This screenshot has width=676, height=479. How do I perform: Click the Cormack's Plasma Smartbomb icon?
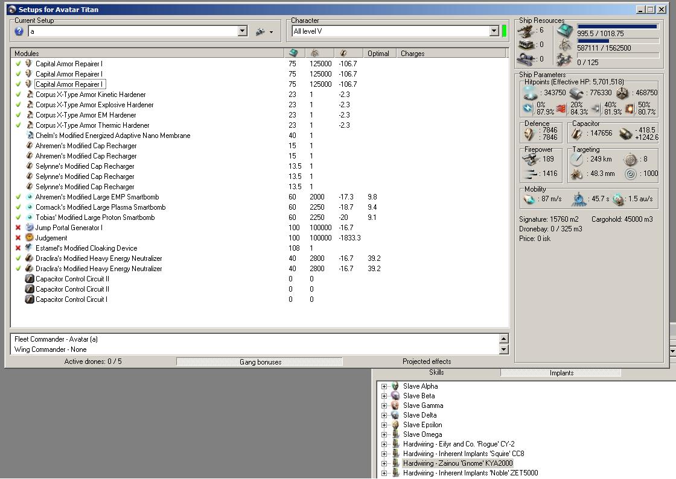(30, 207)
